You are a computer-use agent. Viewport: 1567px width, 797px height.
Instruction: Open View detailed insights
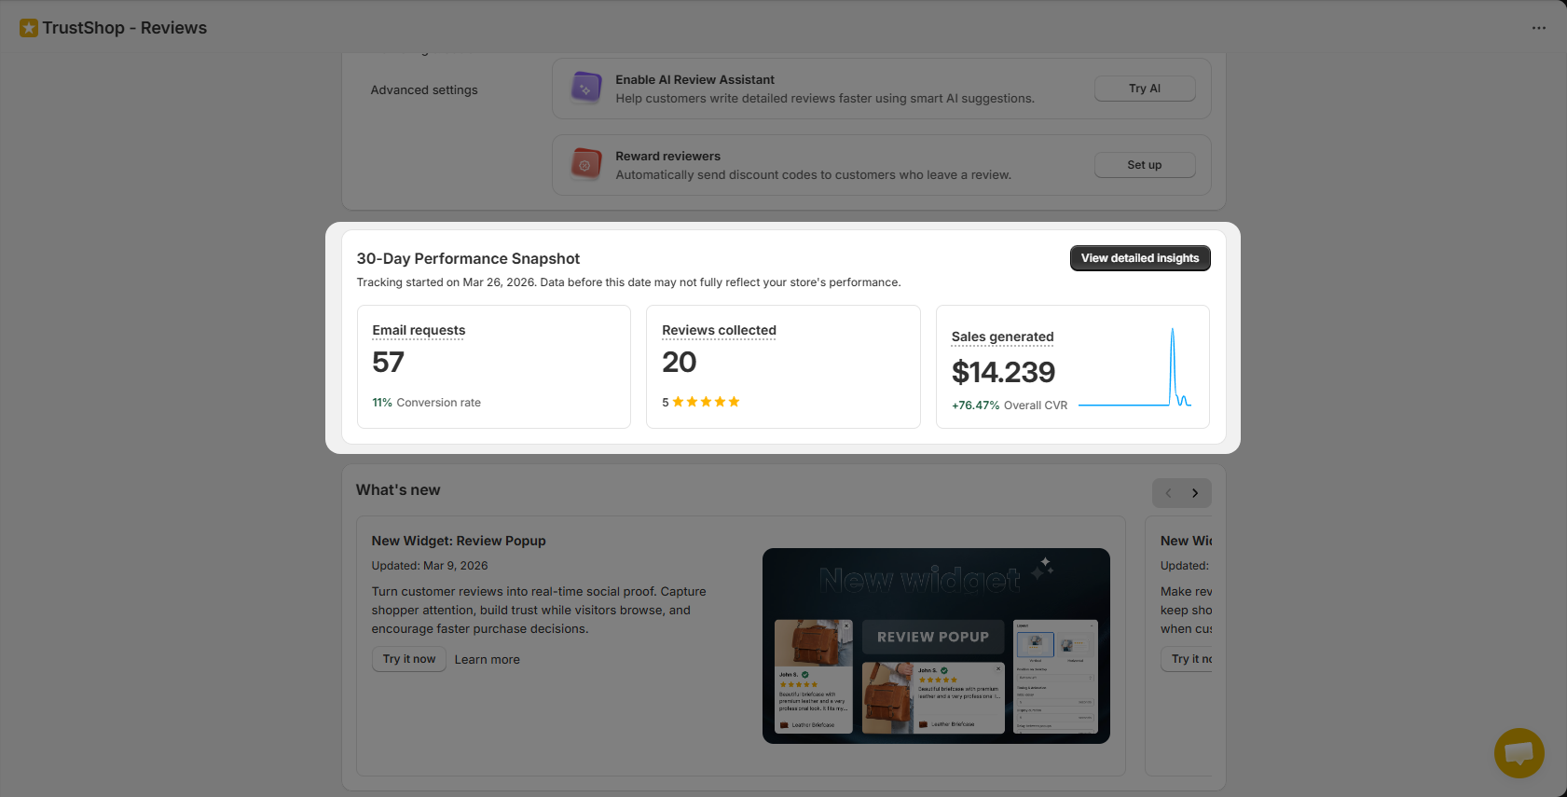[1139, 258]
